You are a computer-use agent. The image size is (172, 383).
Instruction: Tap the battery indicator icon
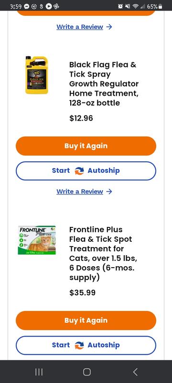160,7
